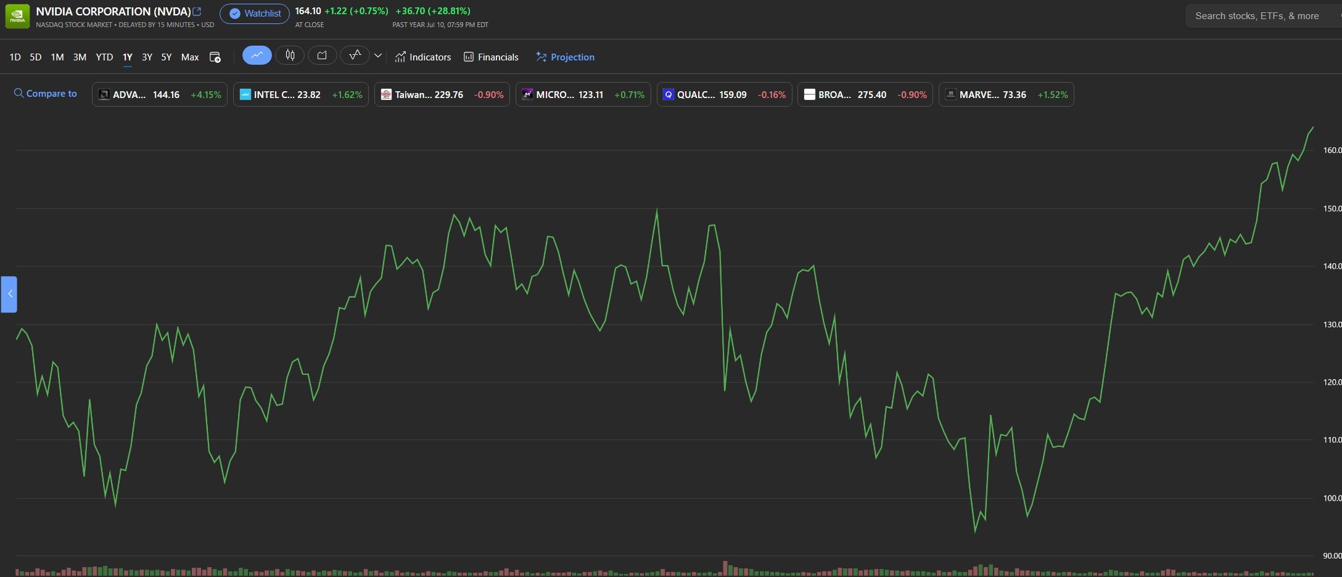Select the fourth chart style icon

[355, 55]
